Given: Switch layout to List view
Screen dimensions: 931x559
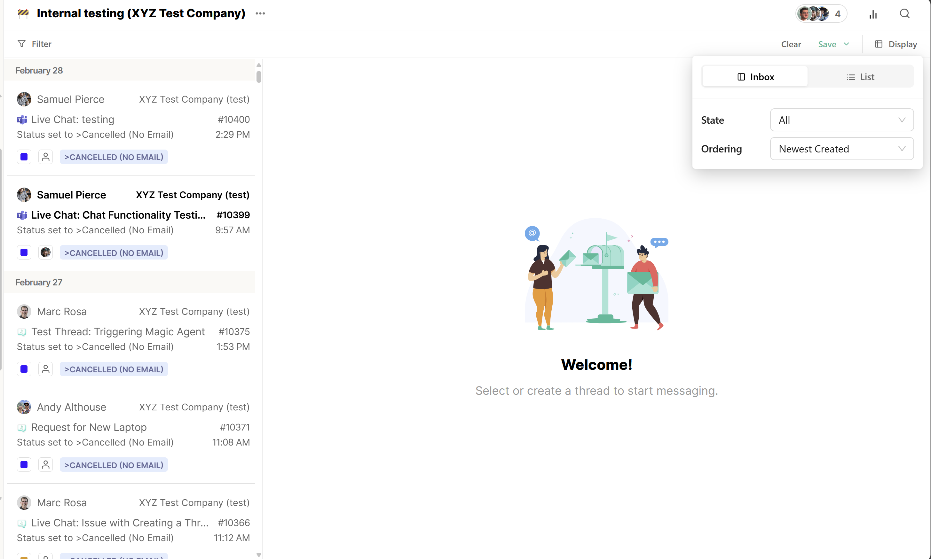Looking at the screenshot, I should 861,77.
